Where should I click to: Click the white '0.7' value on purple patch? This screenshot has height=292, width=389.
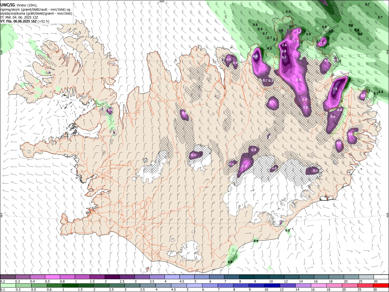[272, 102]
